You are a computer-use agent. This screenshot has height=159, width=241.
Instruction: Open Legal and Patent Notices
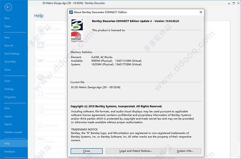136,151
